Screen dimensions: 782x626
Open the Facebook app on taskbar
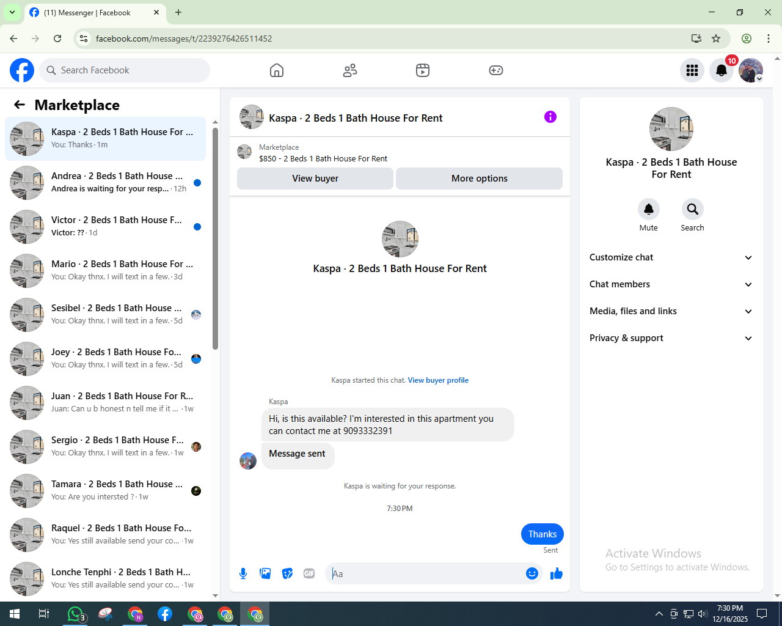(165, 614)
